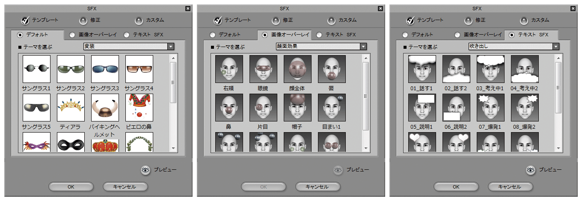
Task: Confirm with OK in left SFX window
Action: click(x=71, y=187)
